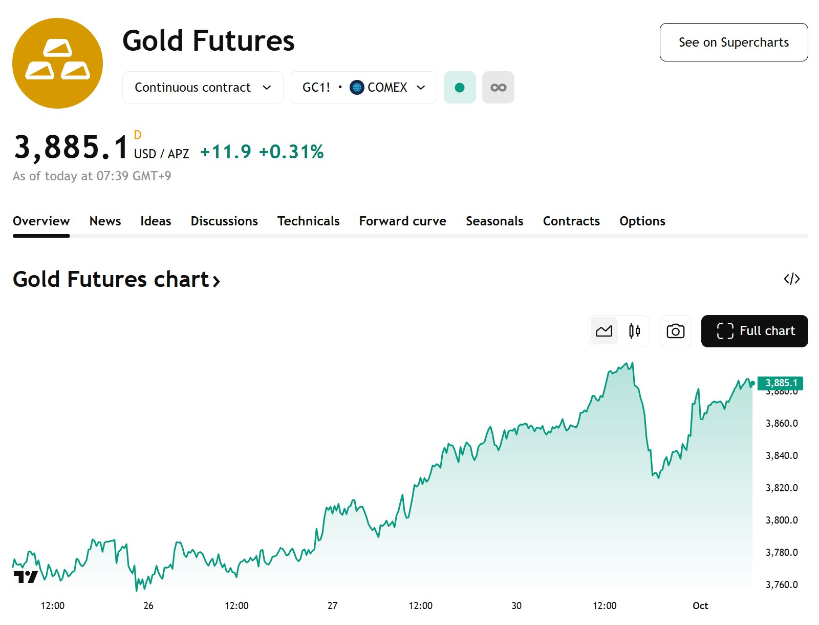
Task: Take a chart snapshot with camera icon
Action: [675, 331]
